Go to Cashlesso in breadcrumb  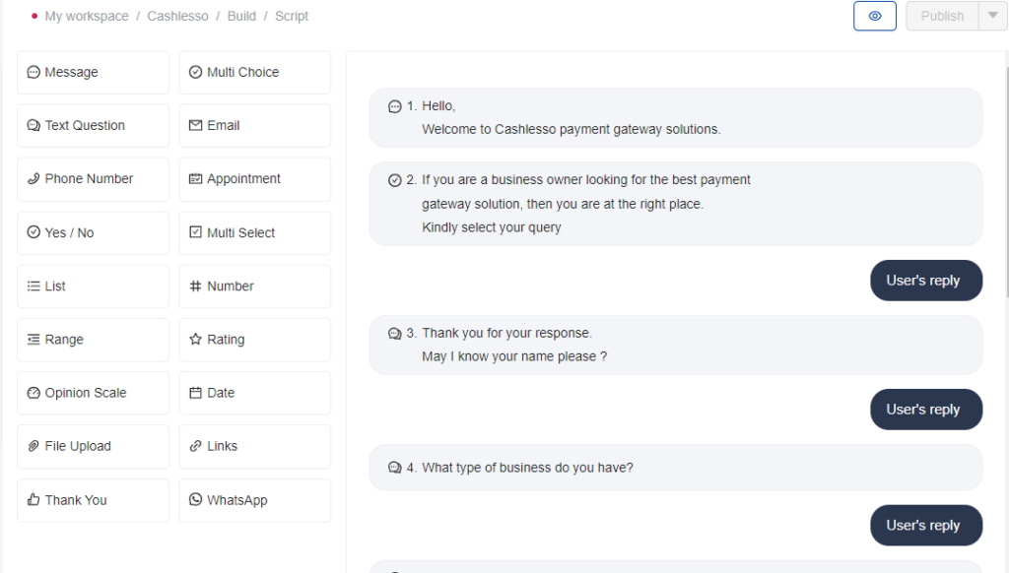(x=177, y=16)
